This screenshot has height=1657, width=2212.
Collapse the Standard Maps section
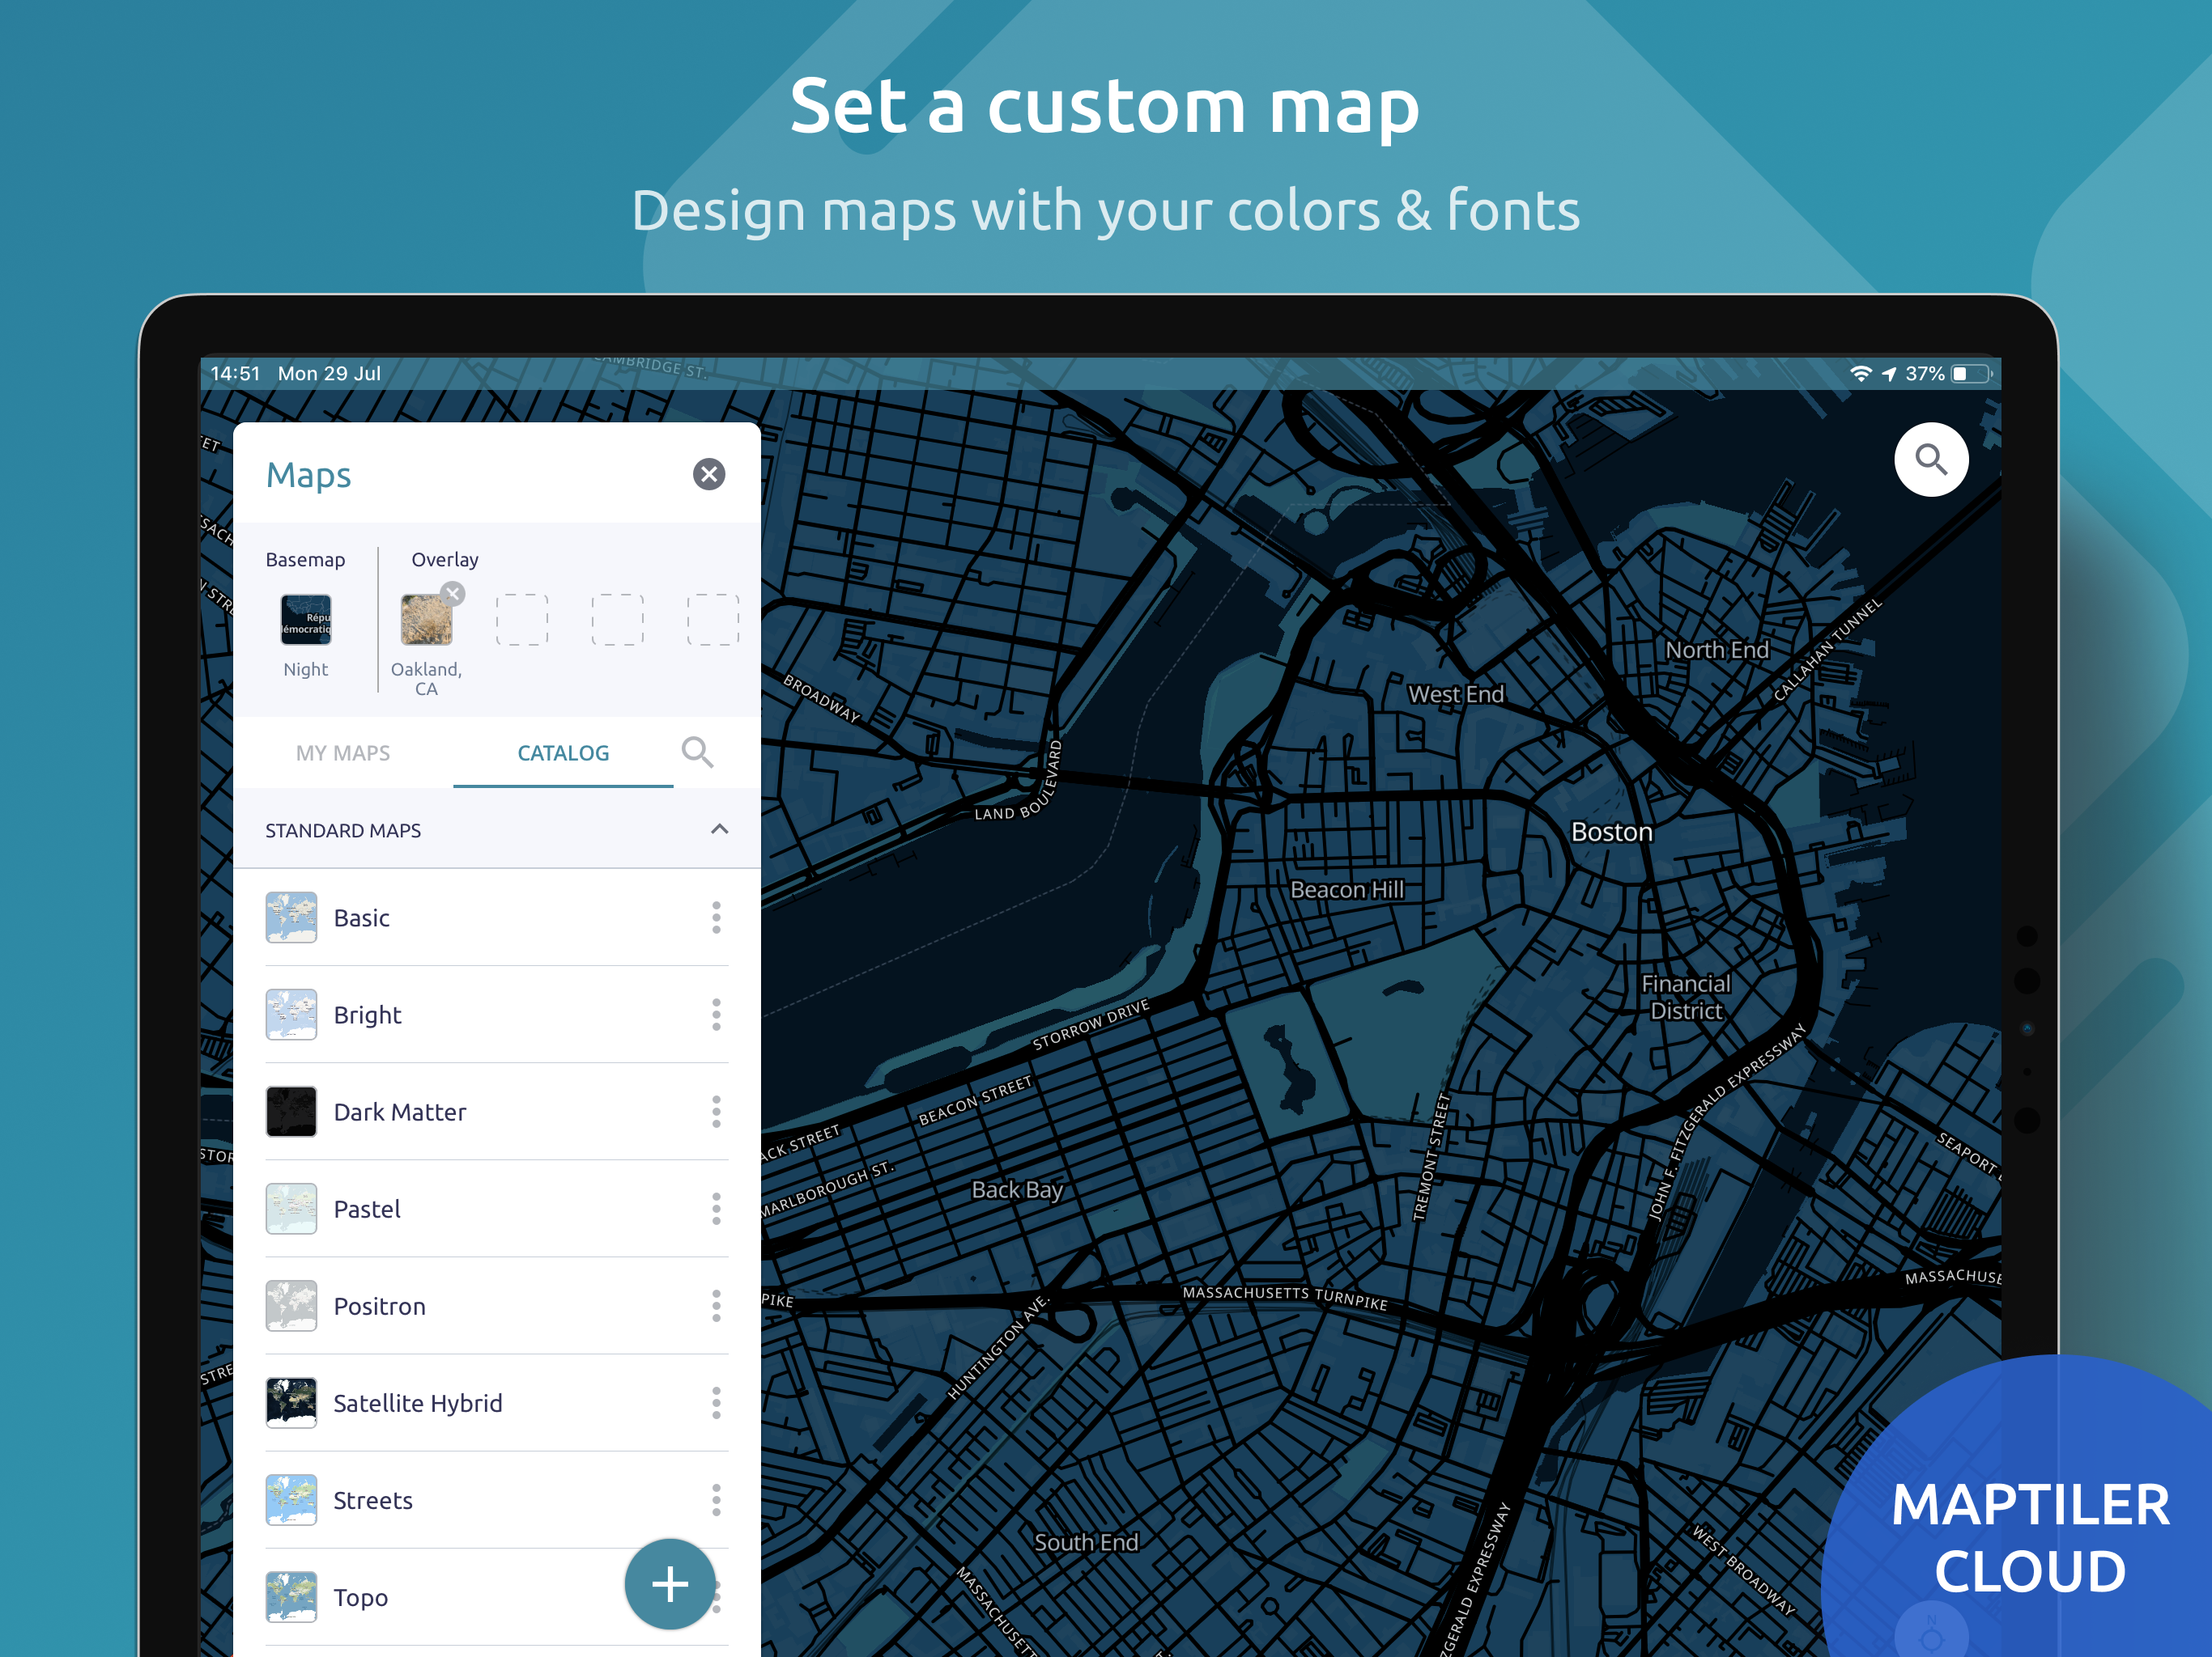tap(719, 829)
